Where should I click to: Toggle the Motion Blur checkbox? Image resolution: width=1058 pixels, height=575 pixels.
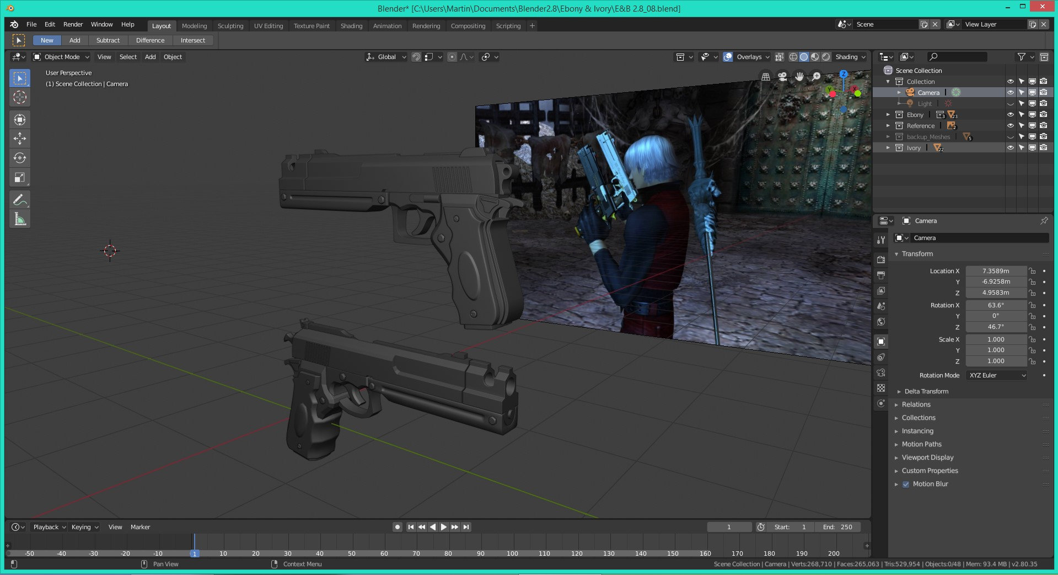[x=906, y=485]
